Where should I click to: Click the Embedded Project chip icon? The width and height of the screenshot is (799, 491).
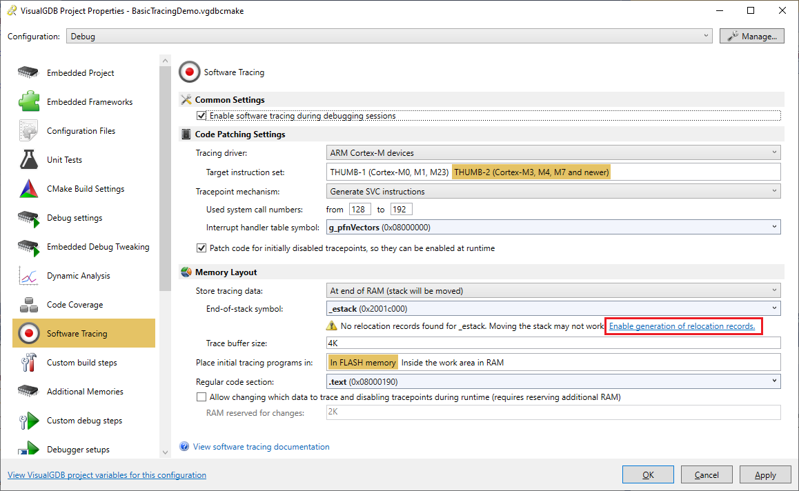click(x=28, y=72)
